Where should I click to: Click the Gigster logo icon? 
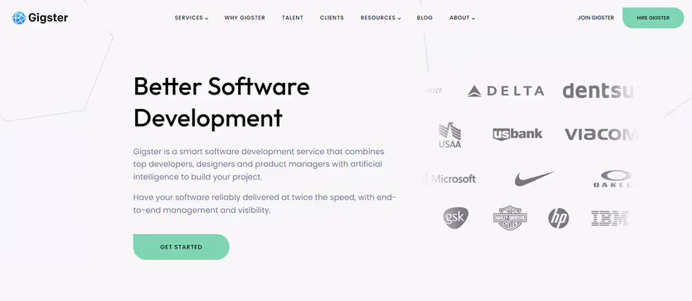19,18
